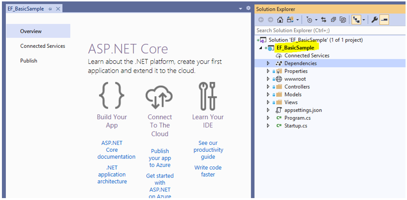Click the wwwroot globe icon
The width and height of the screenshot is (407, 200).
279,79
